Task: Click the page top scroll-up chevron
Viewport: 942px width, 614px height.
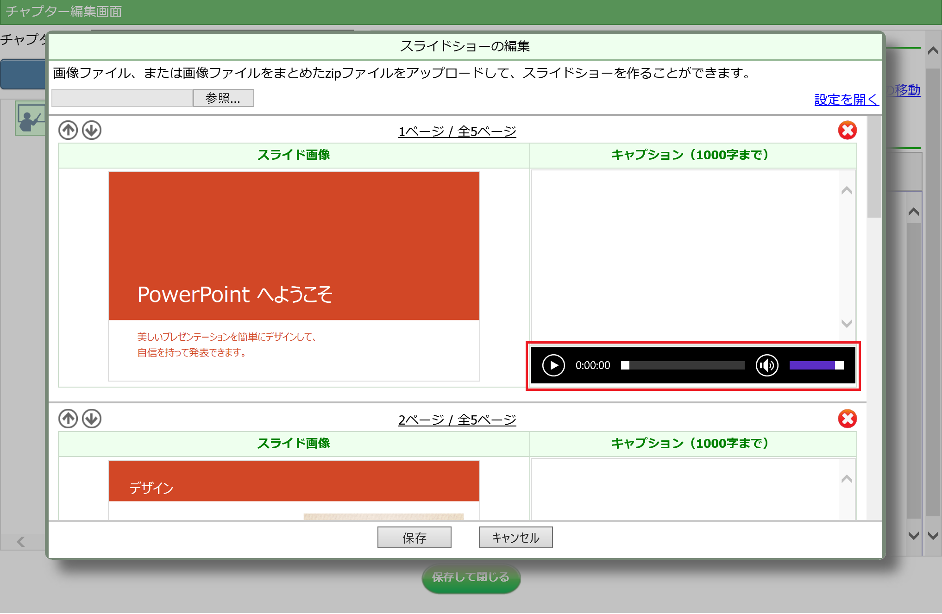Action: point(933,50)
